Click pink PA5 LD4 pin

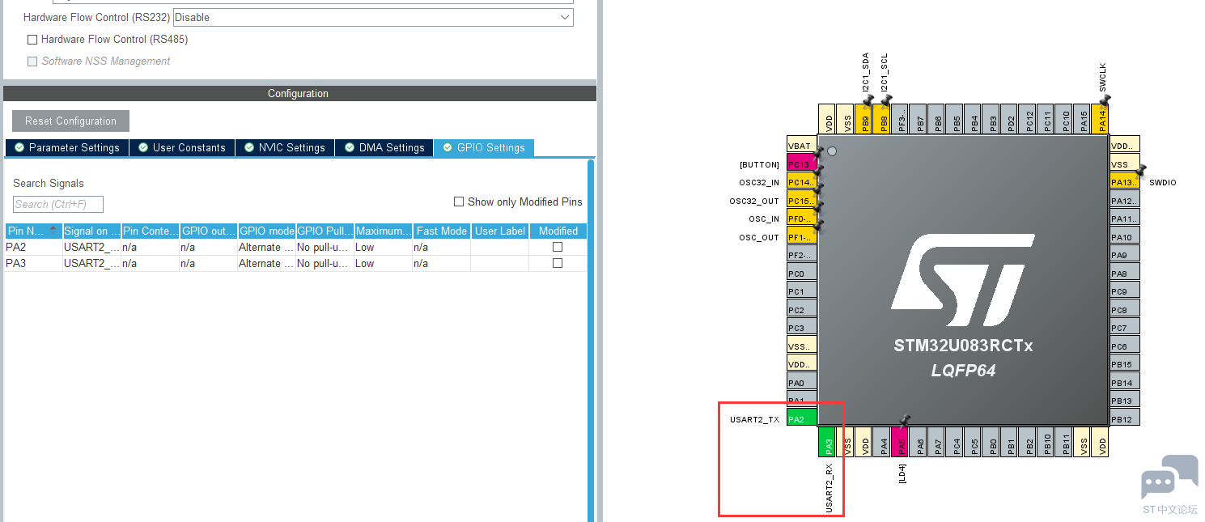(900, 443)
